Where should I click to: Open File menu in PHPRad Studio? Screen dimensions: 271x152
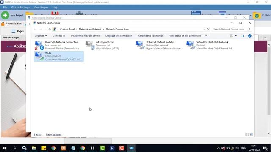pos(5,8)
